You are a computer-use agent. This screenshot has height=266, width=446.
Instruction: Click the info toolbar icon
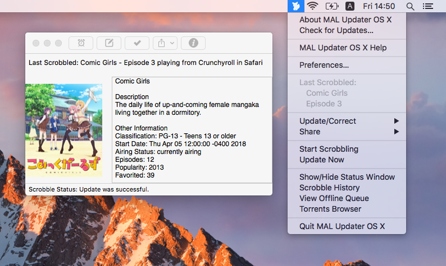tap(193, 43)
